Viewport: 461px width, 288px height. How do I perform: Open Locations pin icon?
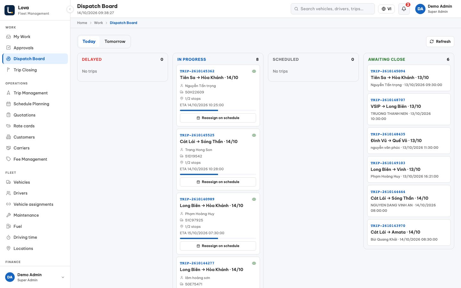click(x=9, y=248)
